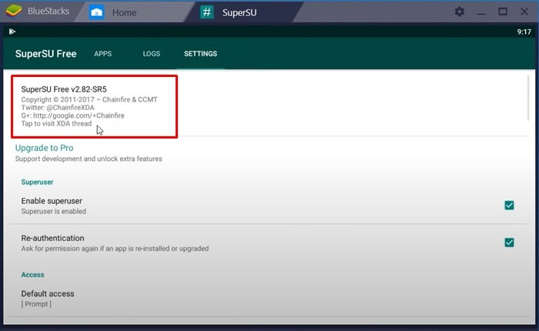Tap to visit XDA thread entry

pyautogui.click(x=56, y=124)
